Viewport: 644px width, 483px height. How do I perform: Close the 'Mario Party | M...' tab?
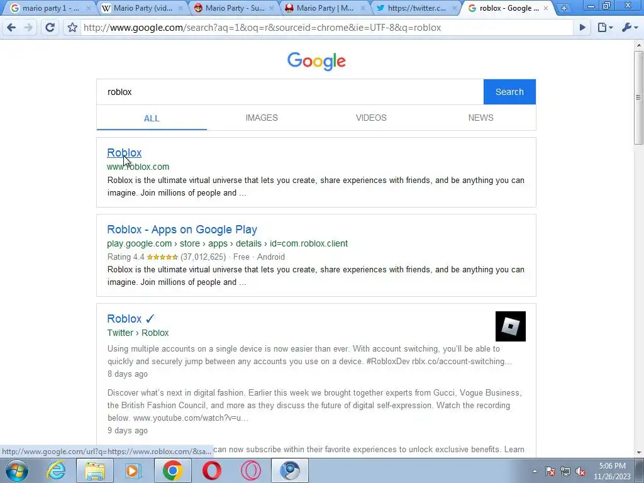click(x=363, y=8)
